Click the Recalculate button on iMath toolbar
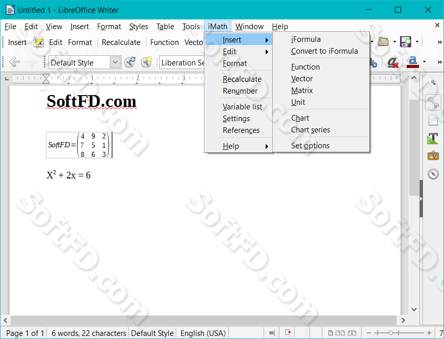This screenshot has width=444, height=339. [121, 42]
